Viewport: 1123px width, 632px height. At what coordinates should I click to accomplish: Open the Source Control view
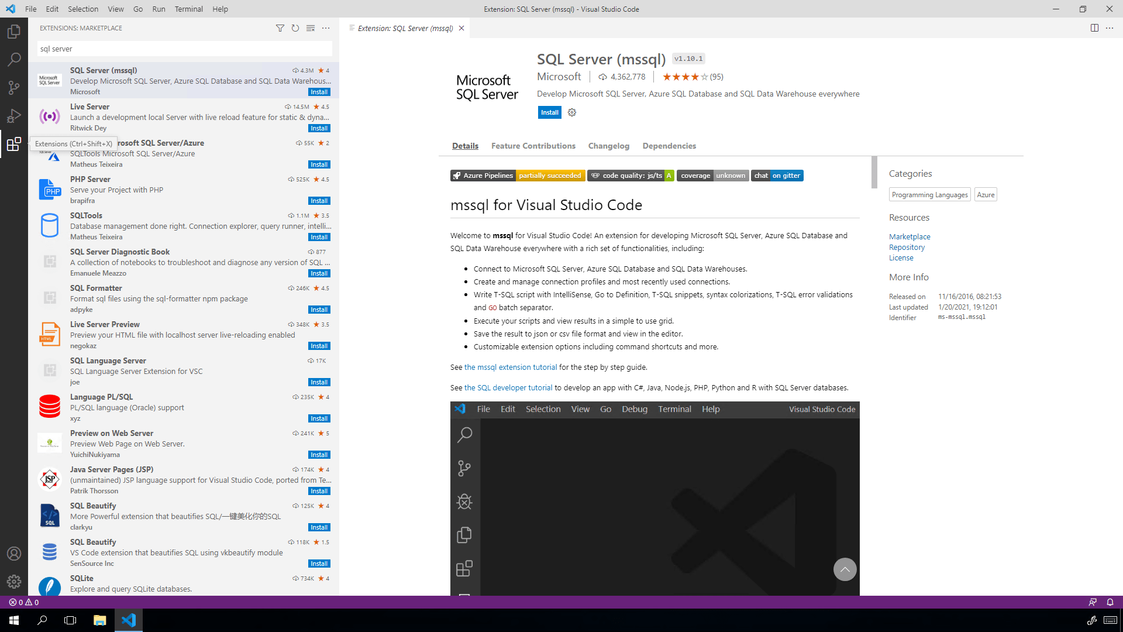pyautogui.click(x=14, y=88)
